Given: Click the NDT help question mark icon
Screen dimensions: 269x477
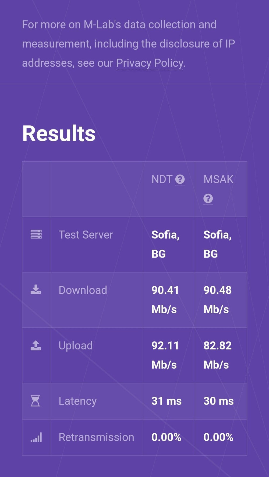Looking at the screenshot, I should click(x=180, y=179).
